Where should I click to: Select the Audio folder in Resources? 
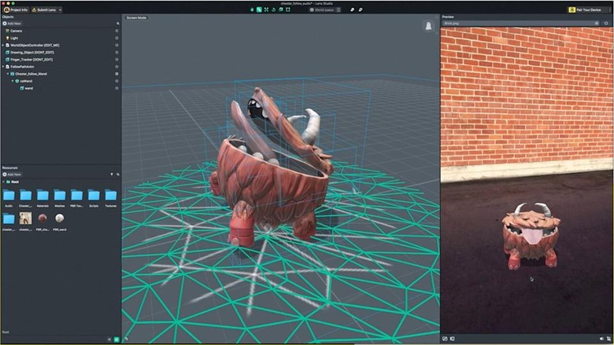tap(9, 195)
